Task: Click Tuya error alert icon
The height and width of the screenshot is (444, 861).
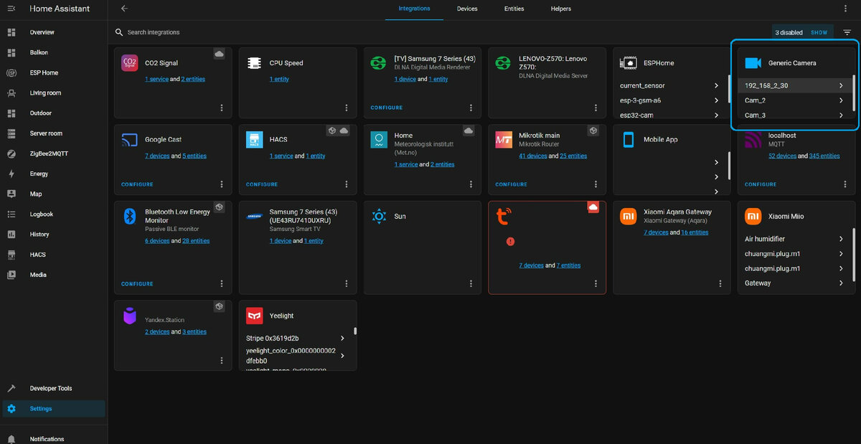Action: 510,242
